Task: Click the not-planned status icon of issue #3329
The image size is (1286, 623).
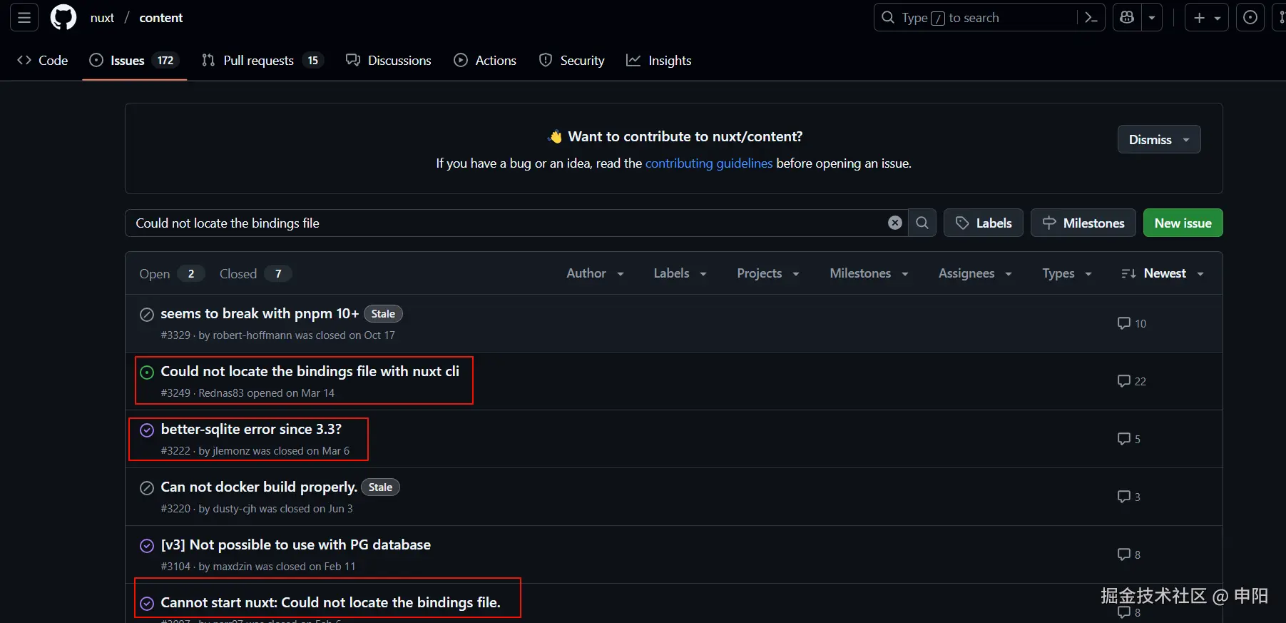Action: click(147, 314)
